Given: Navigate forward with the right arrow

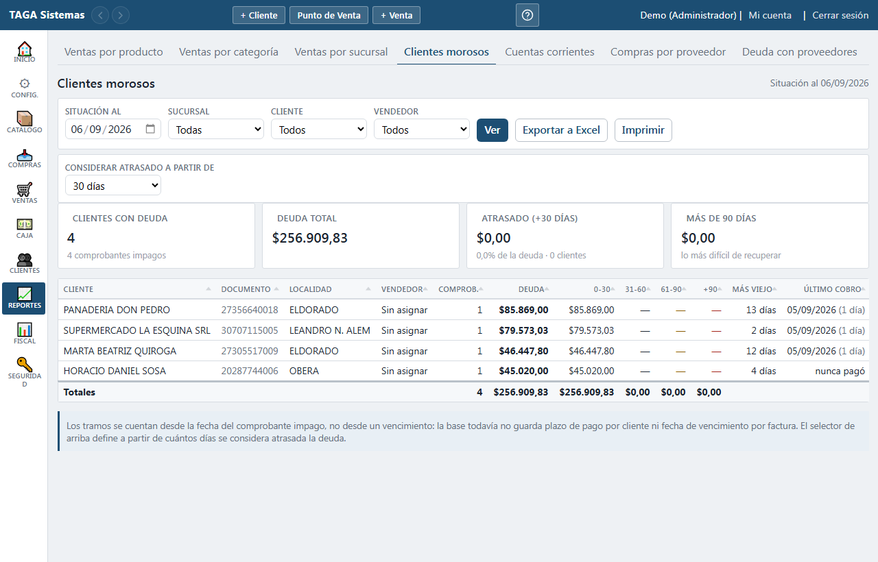Looking at the screenshot, I should click(x=121, y=15).
